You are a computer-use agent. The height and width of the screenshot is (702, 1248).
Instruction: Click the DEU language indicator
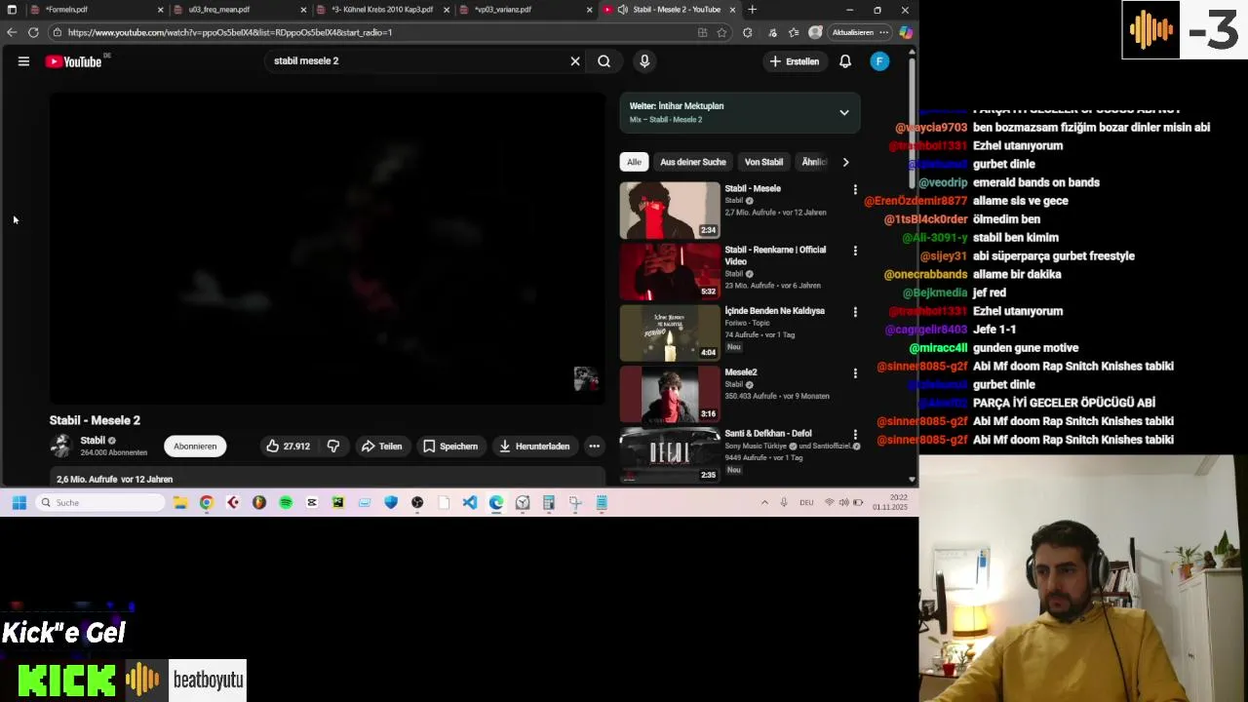(806, 503)
